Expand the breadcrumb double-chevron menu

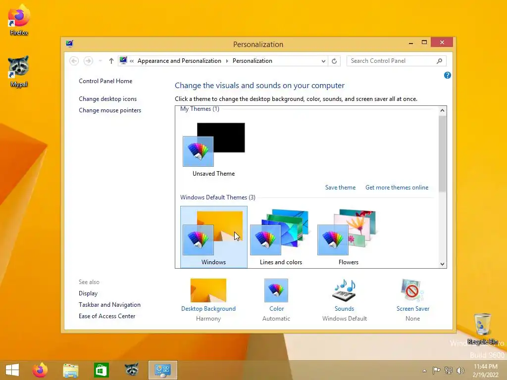[x=132, y=61]
